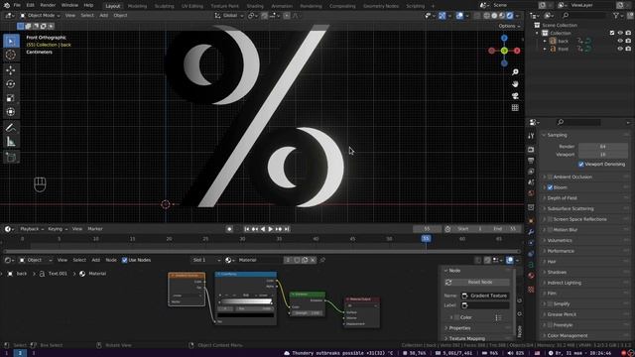Open the Texture properties checker tab icon

(x=531, y=290)
